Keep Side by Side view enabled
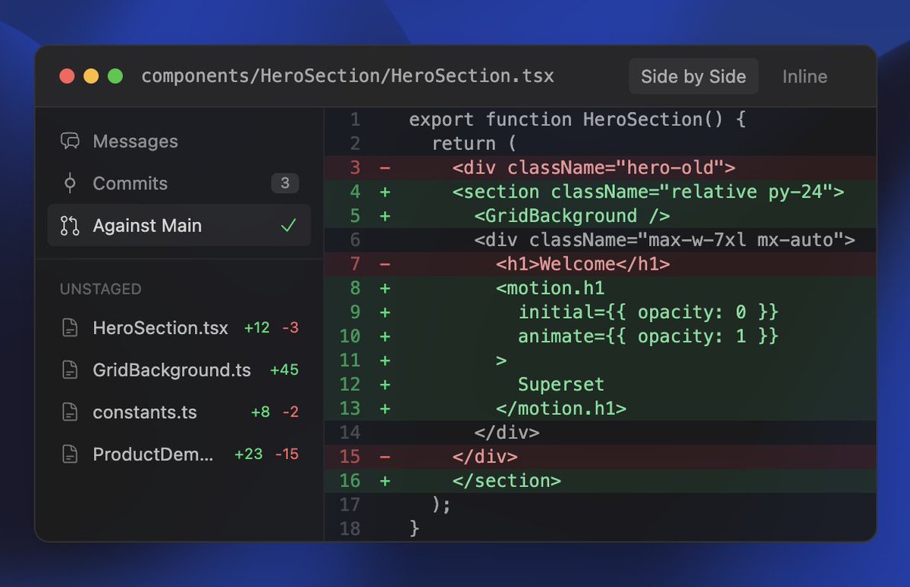This screenshot has height=587, width=910. (x=692, y=76)
